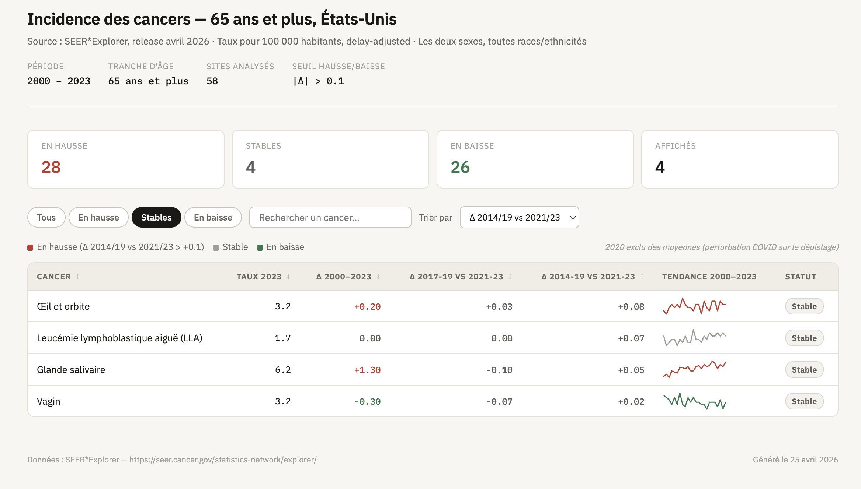Select the Tous filter pill

coord(46,217)
